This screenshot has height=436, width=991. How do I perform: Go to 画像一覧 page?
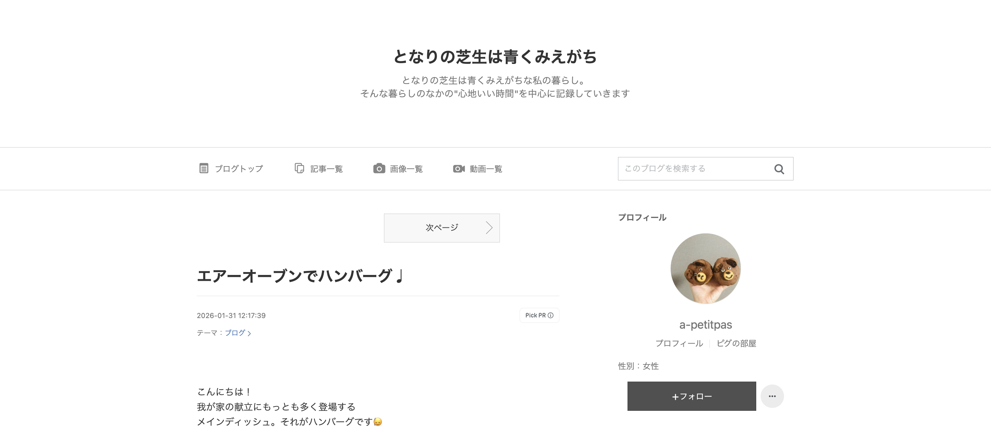pos(406,169)
